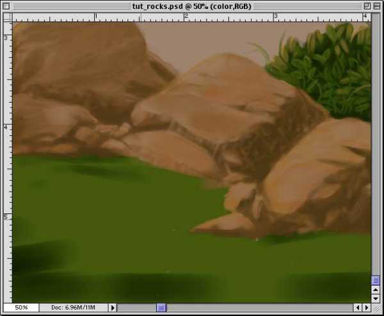Click the window resize grip corner
The image size is (384, 316).
376,308
